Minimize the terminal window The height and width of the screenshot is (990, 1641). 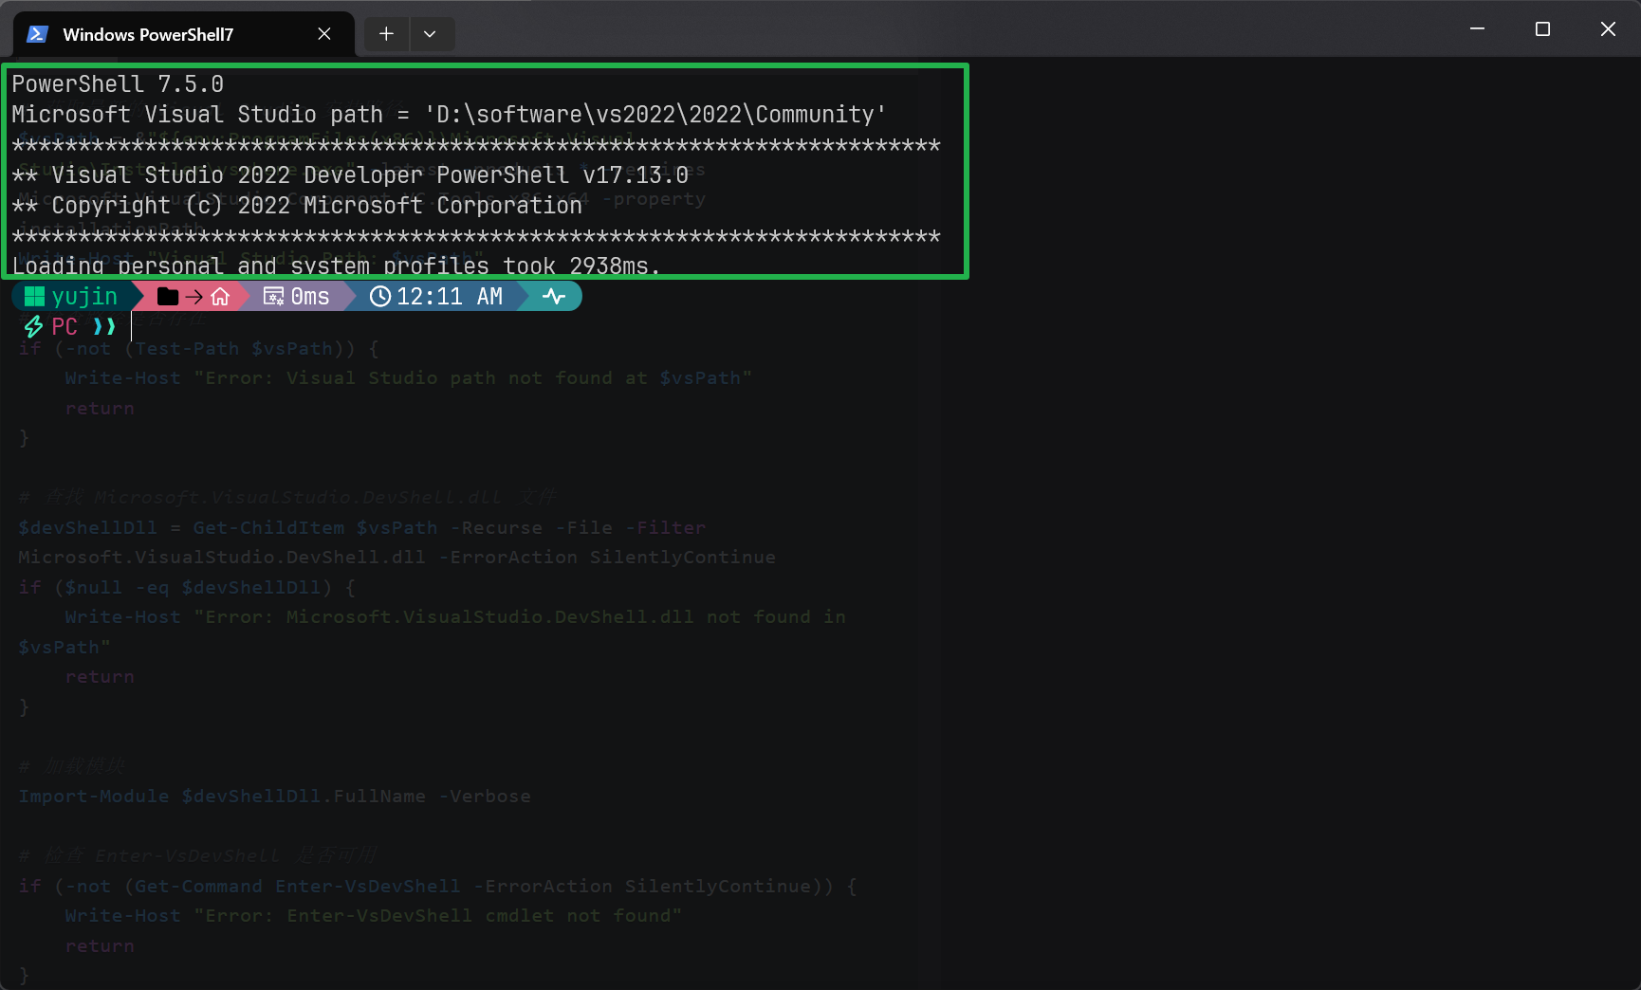pos(1477,29)
